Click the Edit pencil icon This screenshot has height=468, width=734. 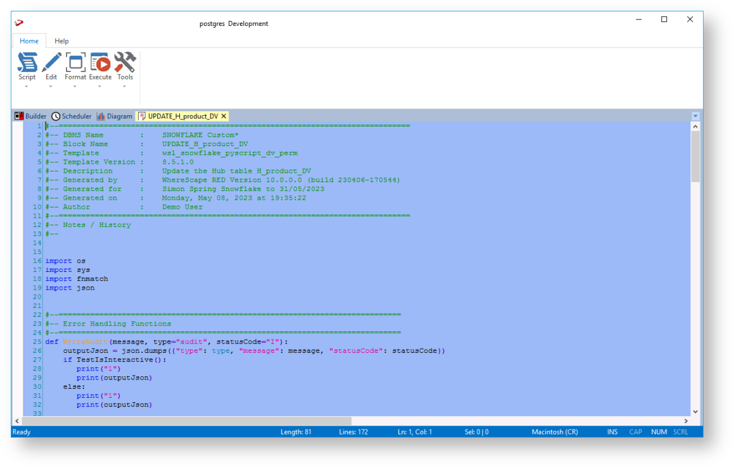tap(51, 62)
